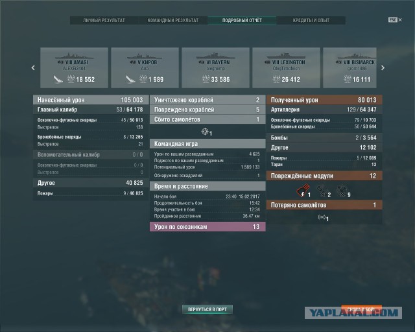415x332 pixels.
Task: Click the red damaged module icon with count 1
Action: tap(302, 191)
